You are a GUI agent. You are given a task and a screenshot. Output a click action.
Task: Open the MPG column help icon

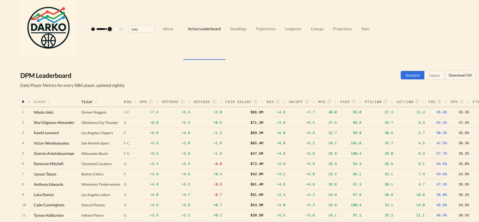point(329,102)
